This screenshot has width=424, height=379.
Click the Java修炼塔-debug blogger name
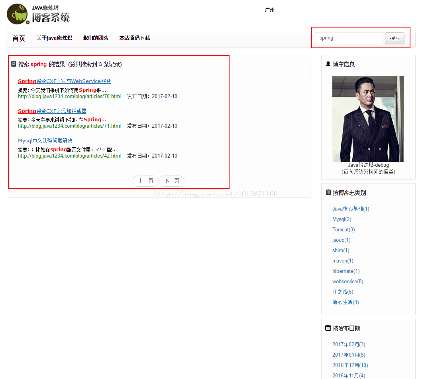pyautogui.click(x=368, y=165)
